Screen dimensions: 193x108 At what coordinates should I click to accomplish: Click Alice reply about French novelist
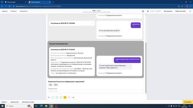point(115,67)
